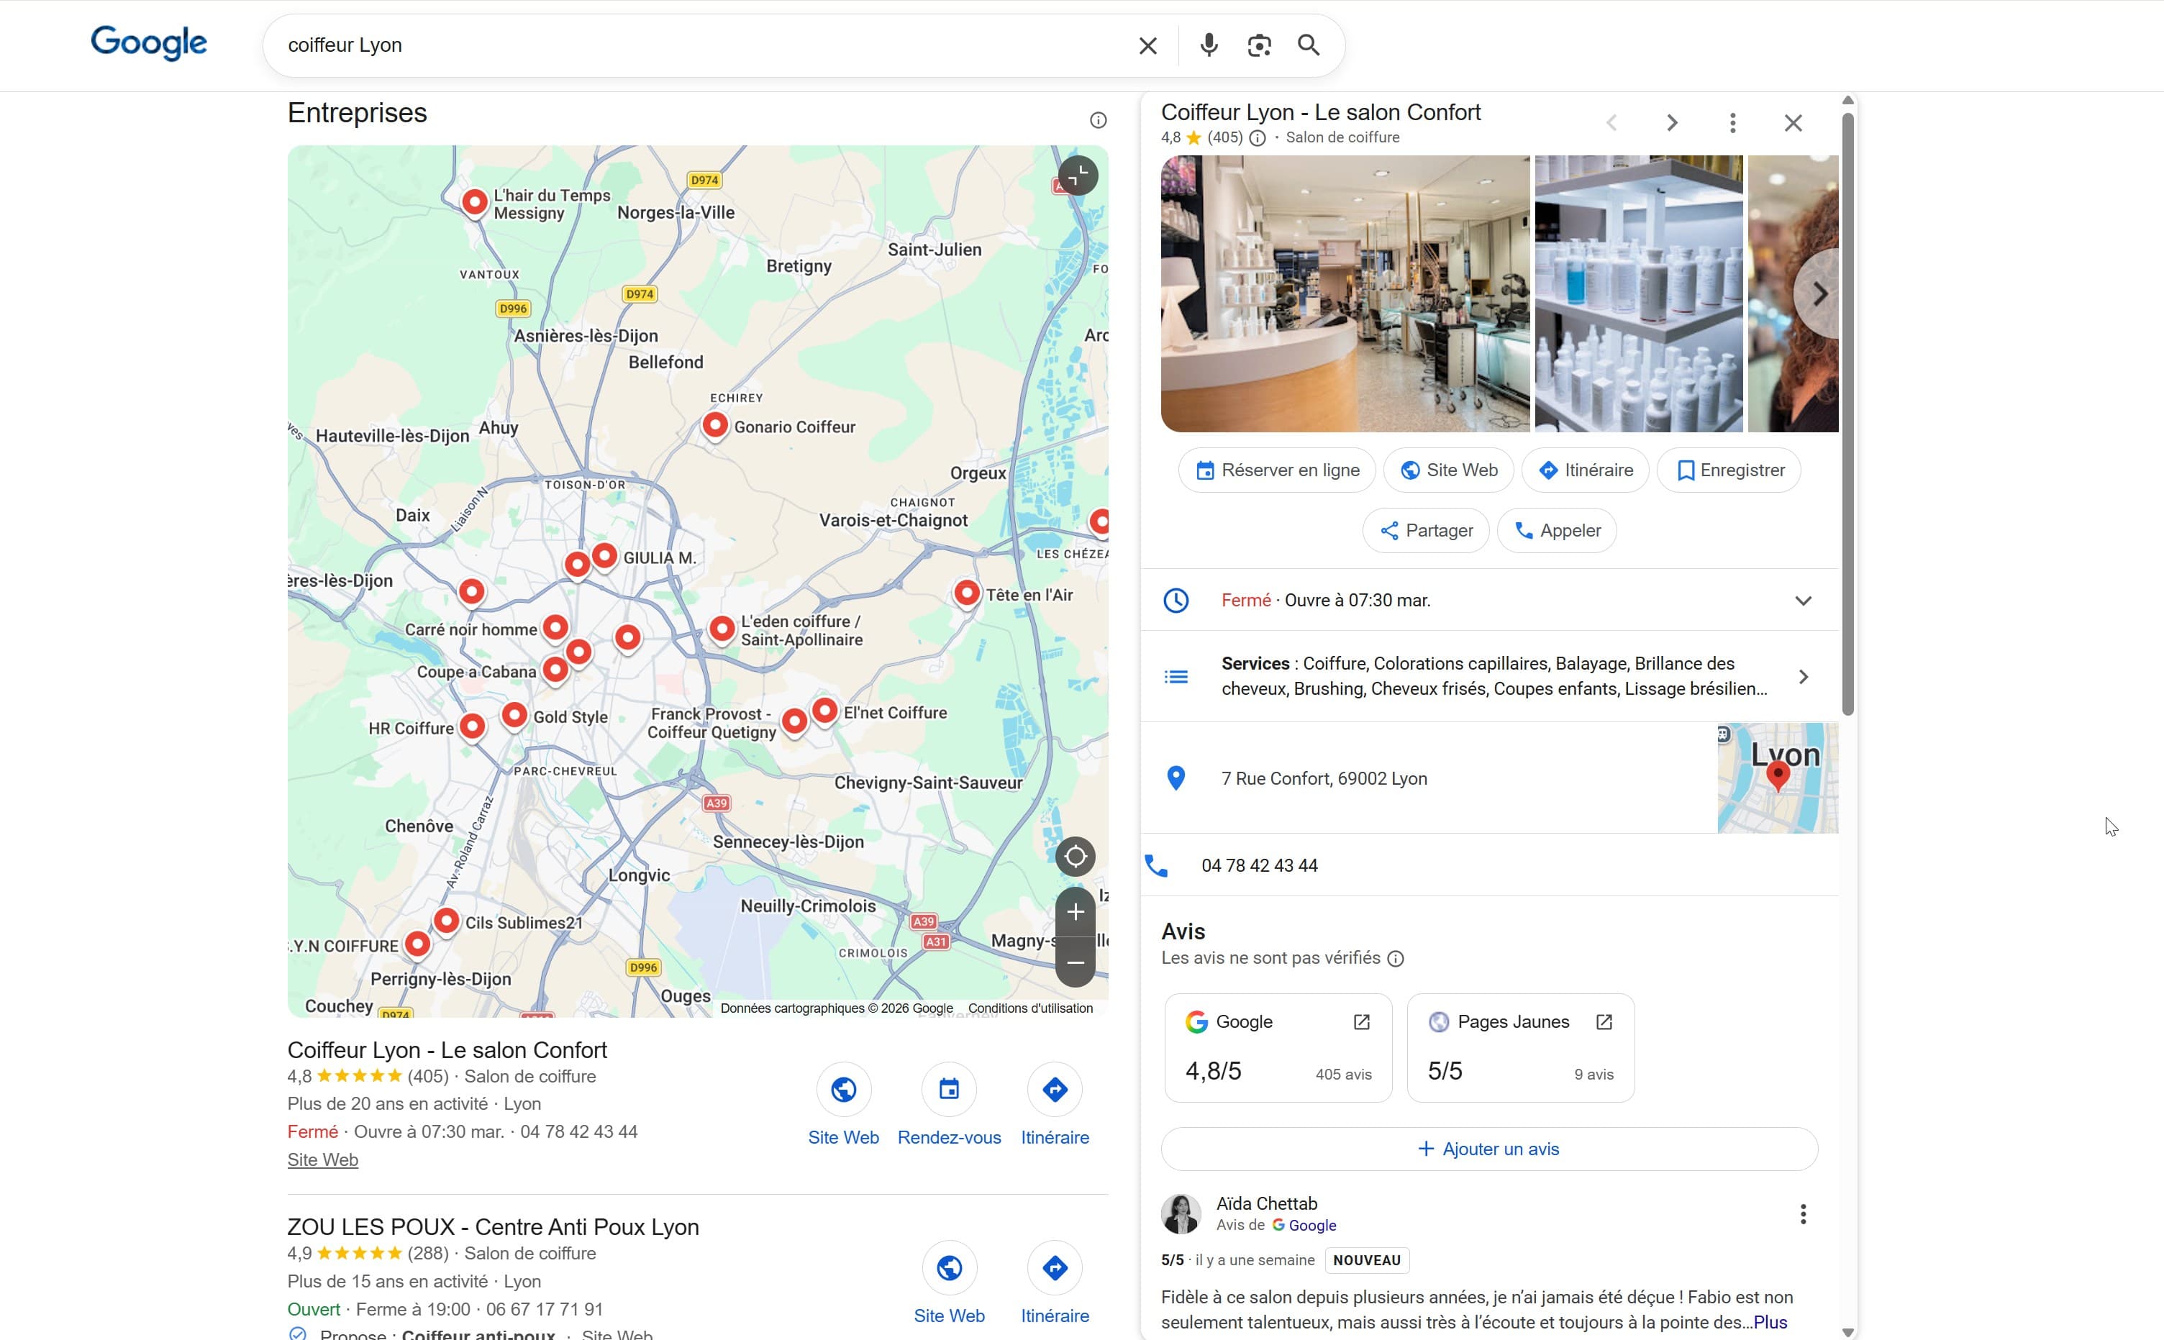Expand the opening hours with the chevron

1804,600
